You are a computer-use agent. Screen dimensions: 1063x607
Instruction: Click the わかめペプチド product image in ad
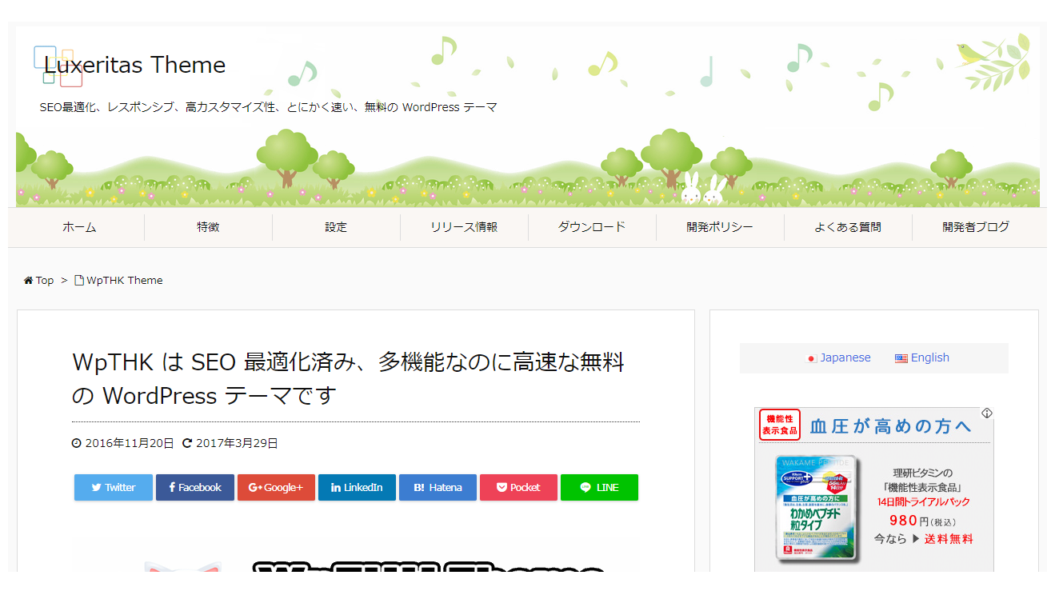click(x=817, y=509)
